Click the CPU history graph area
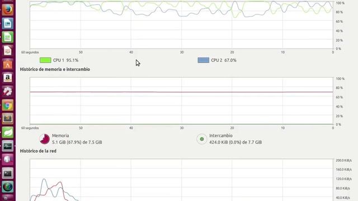 (x=181, y=25)
